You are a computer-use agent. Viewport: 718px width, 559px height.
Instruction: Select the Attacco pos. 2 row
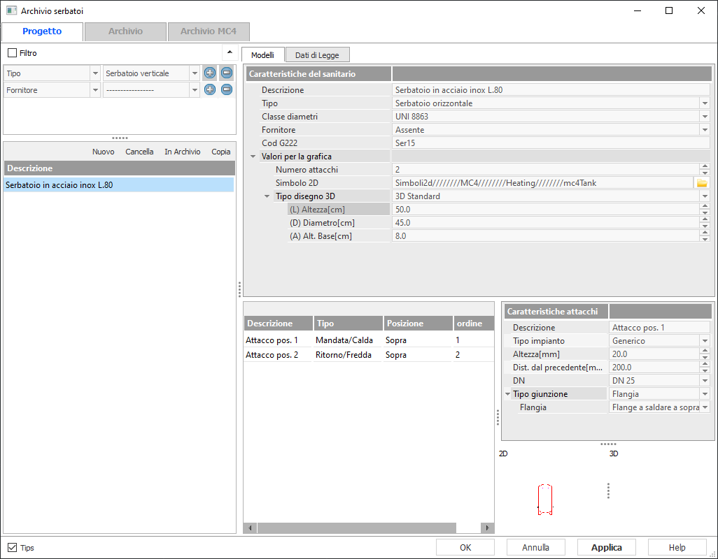click(272, 355)
